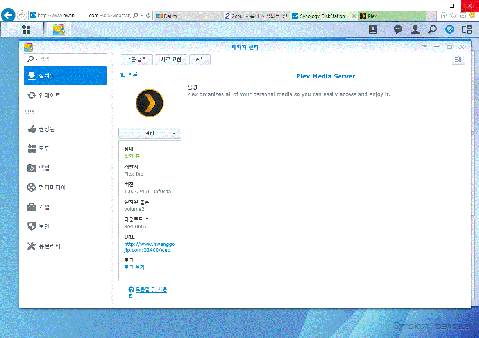Viewport: 479px width, 338px height.
Task: Click Plex Media Server title text
Action: click(325, 76)
